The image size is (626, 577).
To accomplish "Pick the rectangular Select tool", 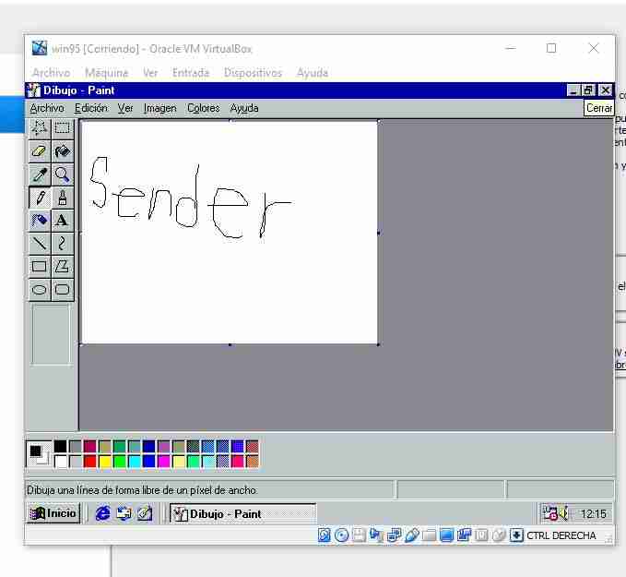I will [x=62, y=128].
